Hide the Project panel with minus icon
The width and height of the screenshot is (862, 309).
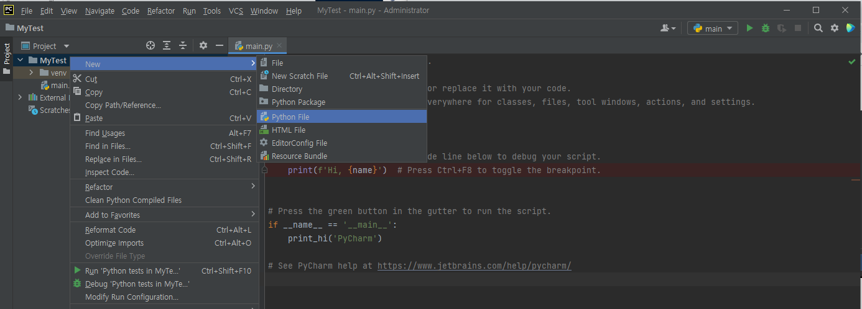click(219, 45)
